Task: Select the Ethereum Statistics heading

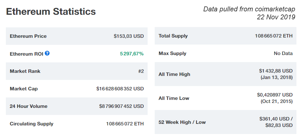Action: click(51, 11)
